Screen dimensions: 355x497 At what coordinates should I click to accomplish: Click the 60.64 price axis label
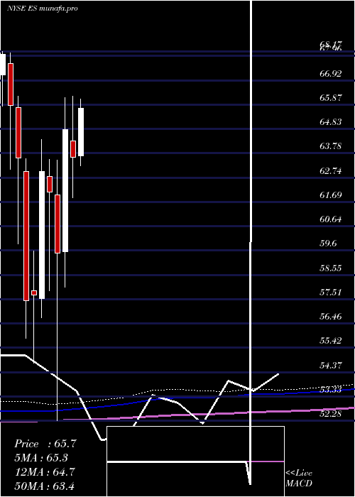[x=331, y=219]
